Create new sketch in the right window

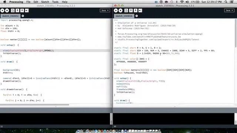pyautogui.click(x=126, y=10)
